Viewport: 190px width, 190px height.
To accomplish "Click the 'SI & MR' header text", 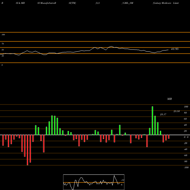I will click(x=20, y=3).
